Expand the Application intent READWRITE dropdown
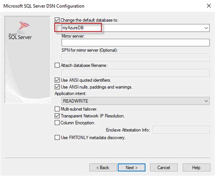215x176 pixels. pos(136,101)
